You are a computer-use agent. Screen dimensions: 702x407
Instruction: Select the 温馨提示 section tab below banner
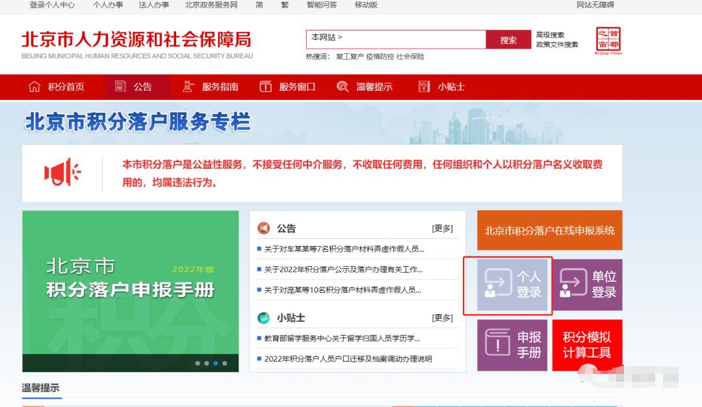41,388
